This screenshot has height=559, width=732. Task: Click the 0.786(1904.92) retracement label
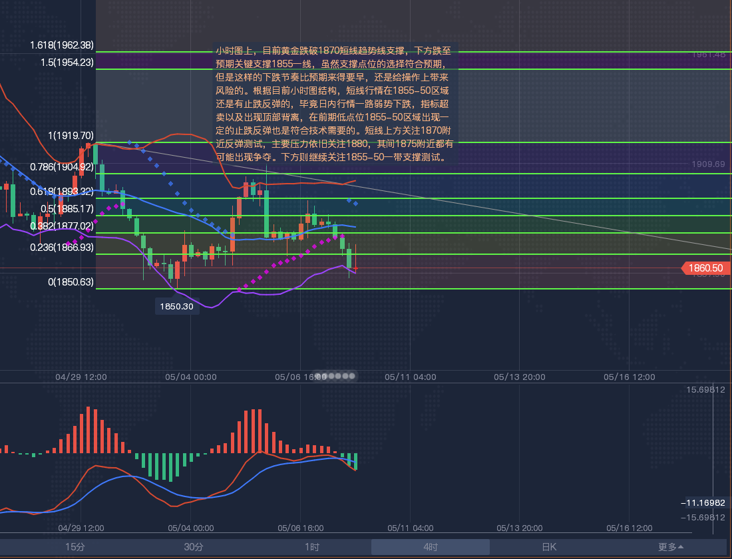61,167
